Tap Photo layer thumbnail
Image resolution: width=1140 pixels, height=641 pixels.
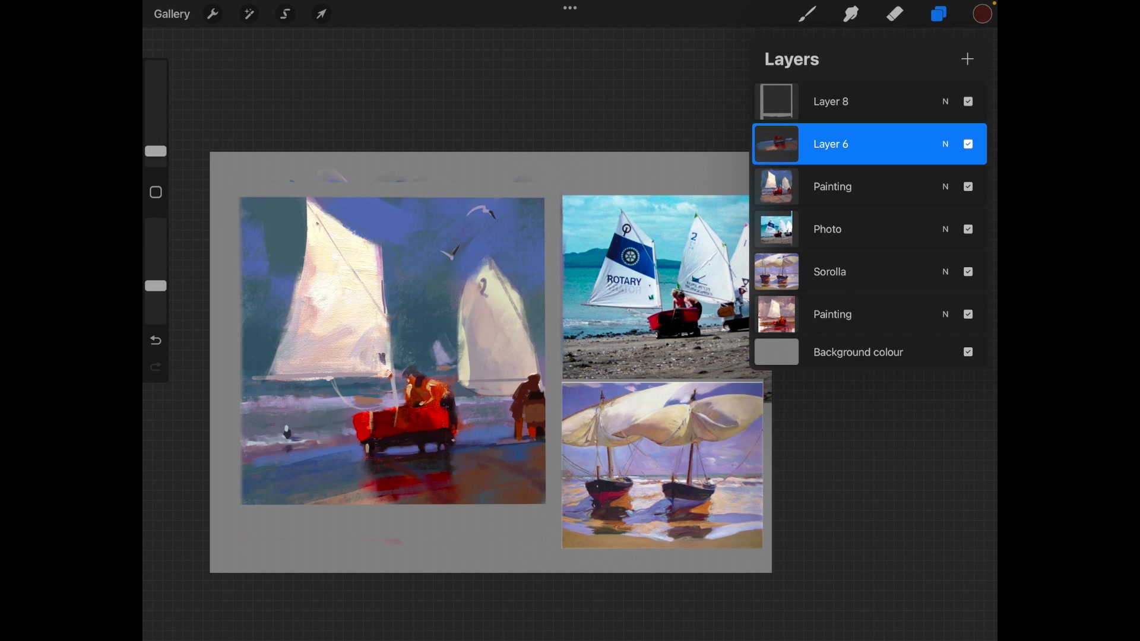776,229
